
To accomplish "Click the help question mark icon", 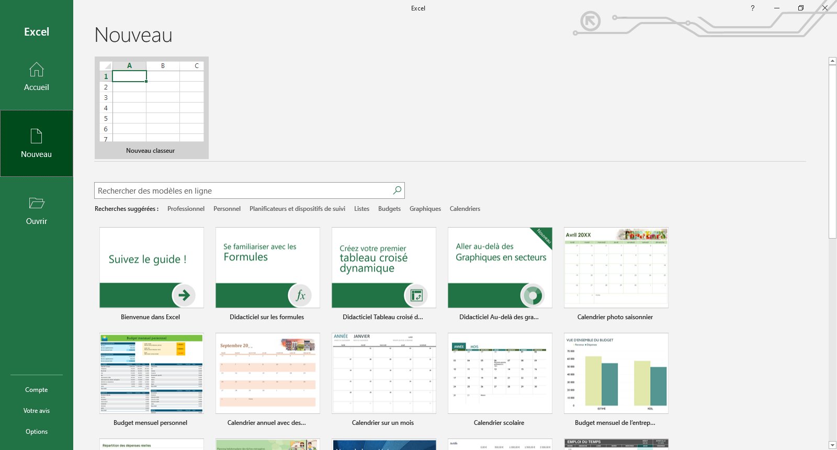I will click(752, 8).
